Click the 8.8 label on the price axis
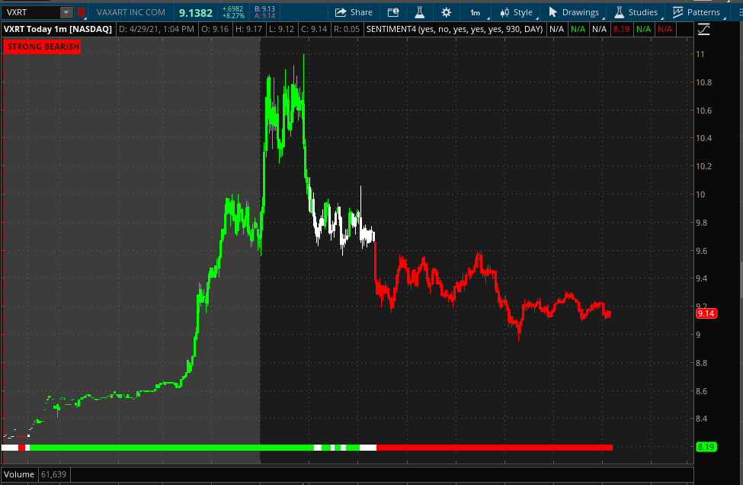743x485 pixels. coord(702,363)
